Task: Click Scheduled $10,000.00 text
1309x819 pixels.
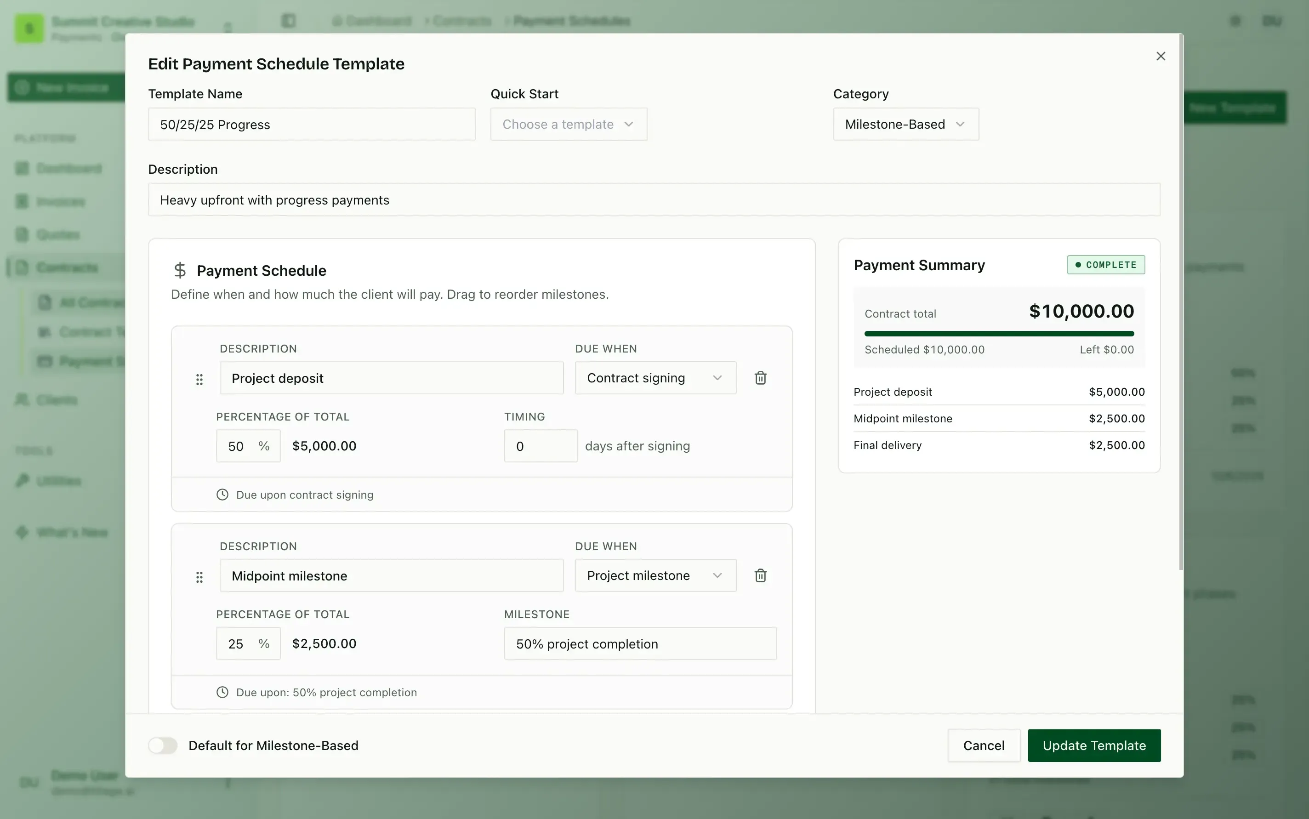Action: [x=924, y=350]
